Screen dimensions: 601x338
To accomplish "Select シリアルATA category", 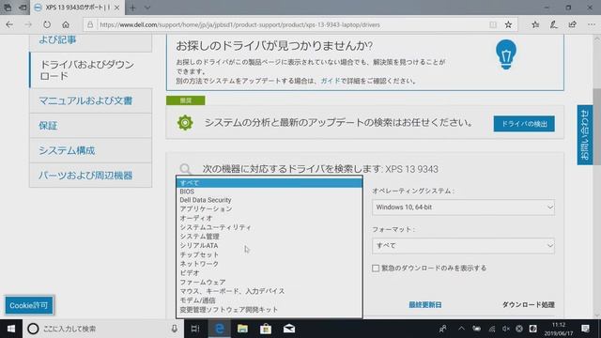I will click(x=270, y=246).
